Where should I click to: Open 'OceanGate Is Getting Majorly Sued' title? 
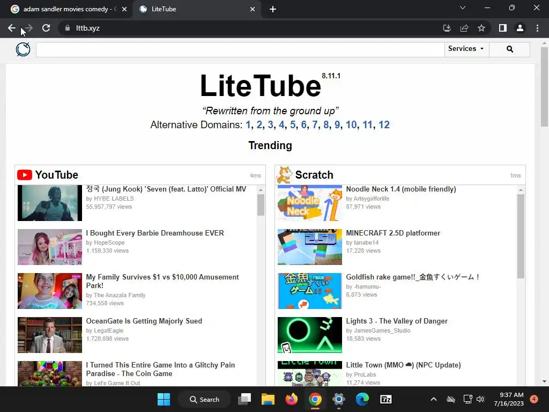tap(144, 321)
